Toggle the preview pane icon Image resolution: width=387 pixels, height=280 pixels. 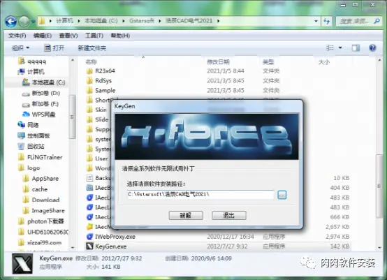pyautogui.click(x=356, y=48)
